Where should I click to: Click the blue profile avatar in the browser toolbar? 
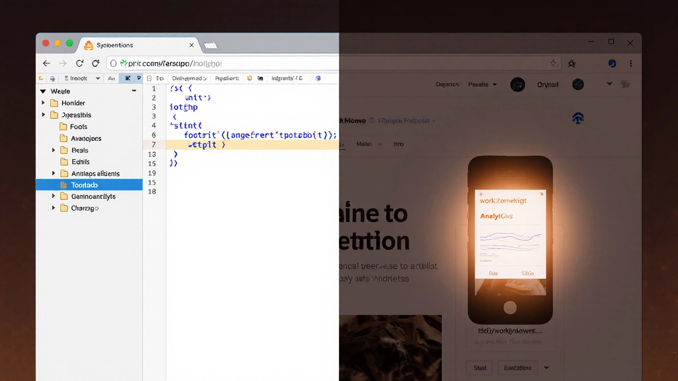click(x=612, y=63)
